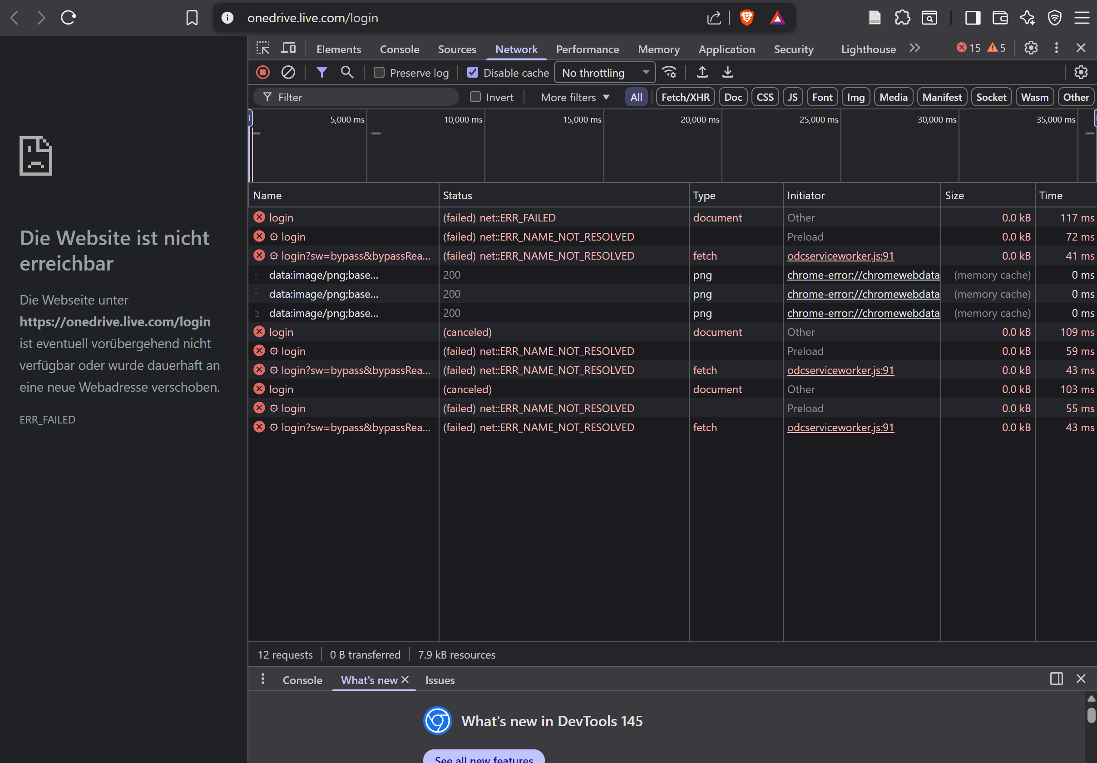
Task: Bookmark this page in the browser toolbar
Action: (x=192, y=18)
